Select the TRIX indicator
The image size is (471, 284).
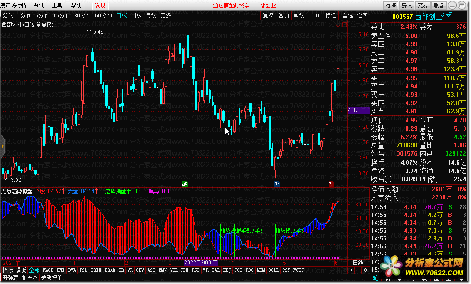click(96, 270)
